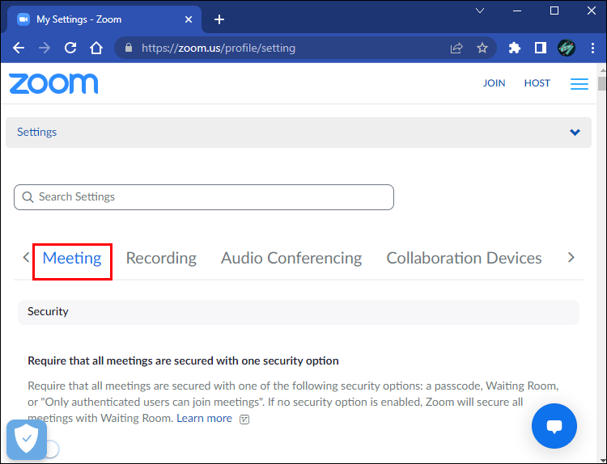Click the JOIN link
This screenshot has height=464, width=607.
tap(494, 83)
